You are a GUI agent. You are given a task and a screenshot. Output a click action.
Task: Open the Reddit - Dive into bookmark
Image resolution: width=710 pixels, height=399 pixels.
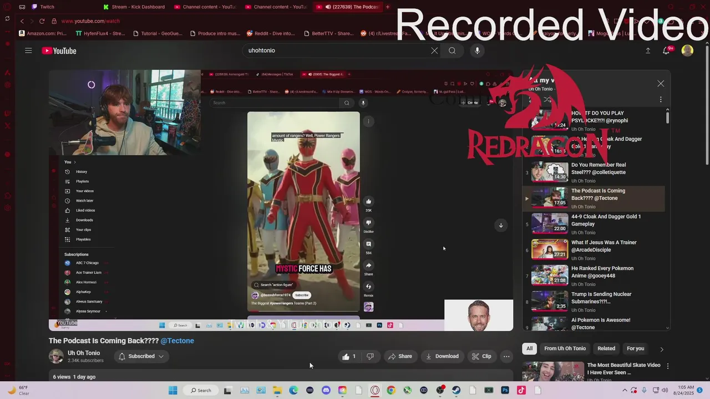(271, 33)
